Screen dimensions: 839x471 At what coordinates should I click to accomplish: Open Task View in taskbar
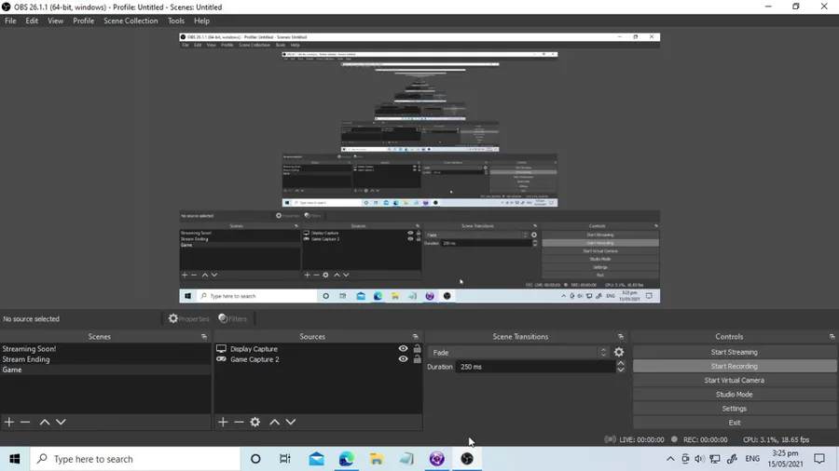tap(285, 459)
